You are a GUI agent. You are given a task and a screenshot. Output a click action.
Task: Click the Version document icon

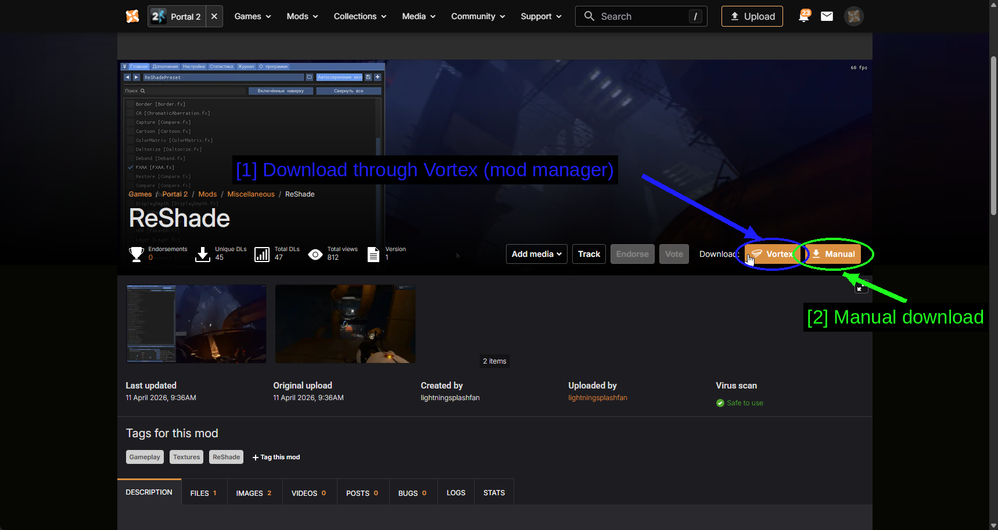(374, 254)
